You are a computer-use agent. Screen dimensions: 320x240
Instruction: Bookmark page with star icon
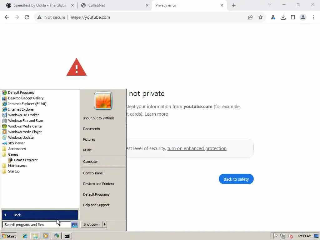[261, 17]
